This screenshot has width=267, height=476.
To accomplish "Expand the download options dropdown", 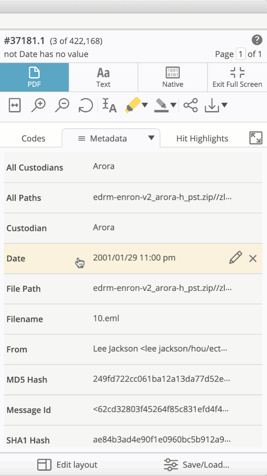I will 224,105.
